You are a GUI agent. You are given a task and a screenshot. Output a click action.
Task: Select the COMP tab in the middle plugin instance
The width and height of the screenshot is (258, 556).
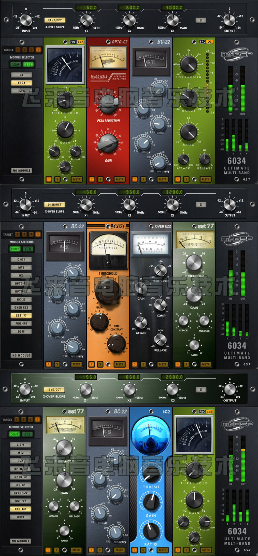[x=15, y=249]
